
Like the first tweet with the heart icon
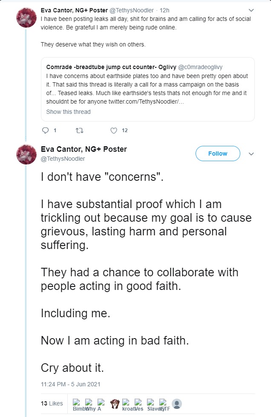point(114,130)
